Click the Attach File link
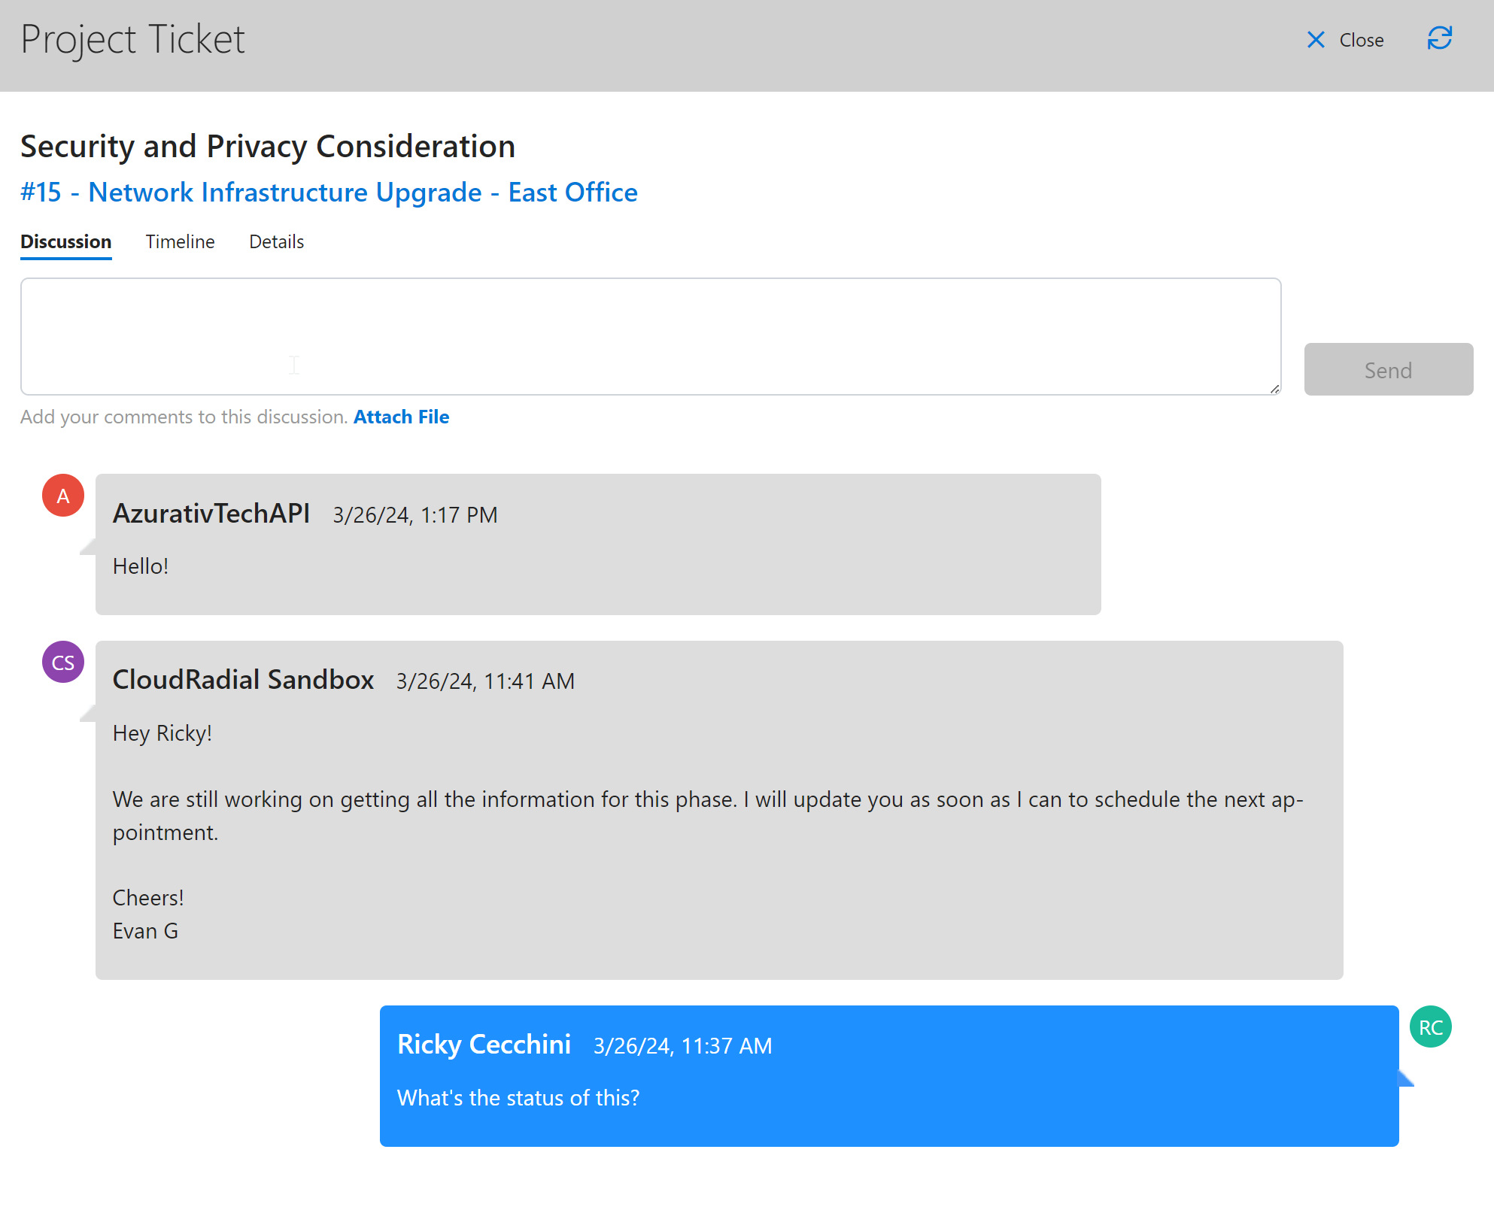Screen dimensions: 1494x1210 [x=401, y=417]
